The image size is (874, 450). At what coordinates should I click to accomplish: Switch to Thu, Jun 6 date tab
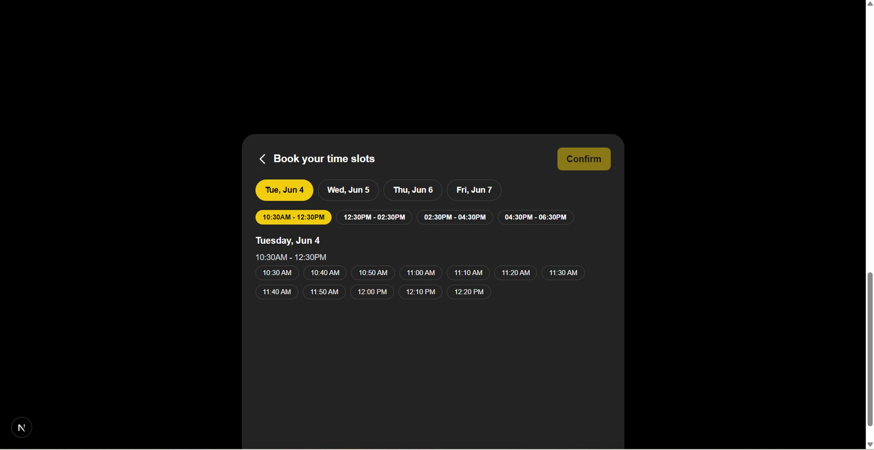tap(413, 190)
